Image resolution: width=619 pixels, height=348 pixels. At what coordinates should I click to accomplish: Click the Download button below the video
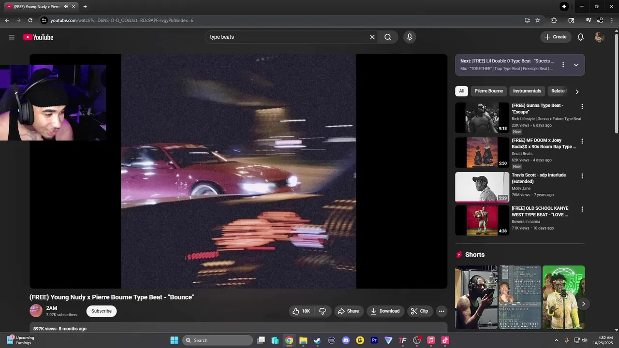tap(385, 311)
